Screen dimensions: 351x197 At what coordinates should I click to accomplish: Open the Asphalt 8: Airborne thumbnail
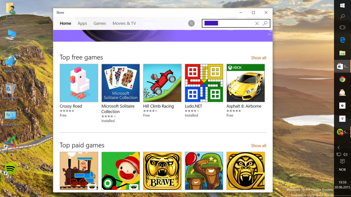246,83
